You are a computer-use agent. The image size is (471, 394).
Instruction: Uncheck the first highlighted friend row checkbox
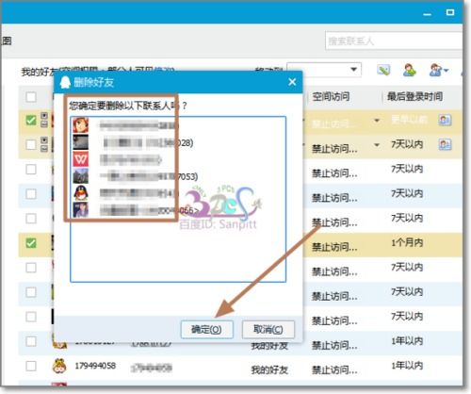[x=31, y=120]
